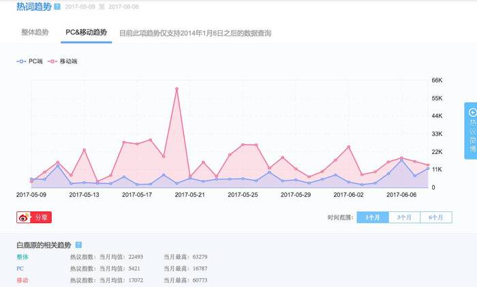The image size is (477, 287).
Task: Click the 整体 trend row label
Action: (x=22, y=257)
